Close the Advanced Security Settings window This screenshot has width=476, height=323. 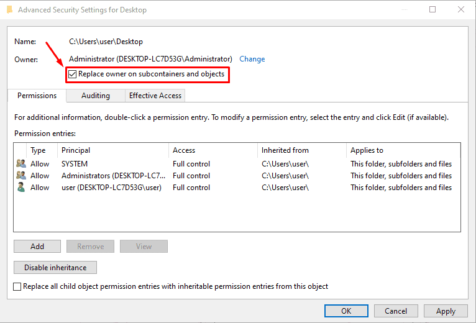pyautogui.click(x=461, y=9)
